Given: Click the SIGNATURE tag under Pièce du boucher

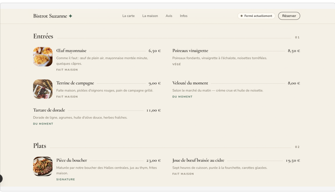Looking at the screenshot, I should click(65, 179).
